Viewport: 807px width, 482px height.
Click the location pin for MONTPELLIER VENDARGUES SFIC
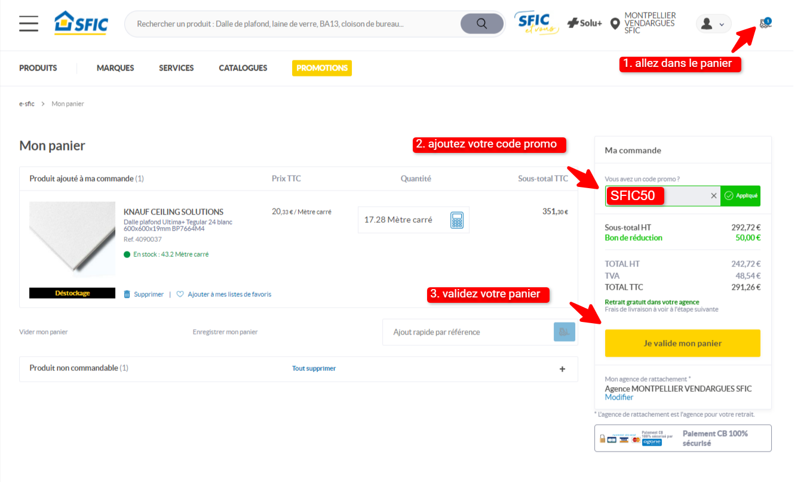615,24
